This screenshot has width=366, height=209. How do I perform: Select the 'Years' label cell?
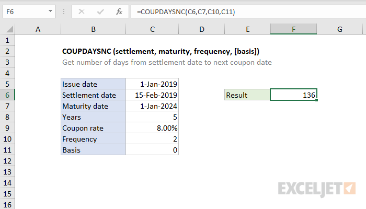coord(93,117)
